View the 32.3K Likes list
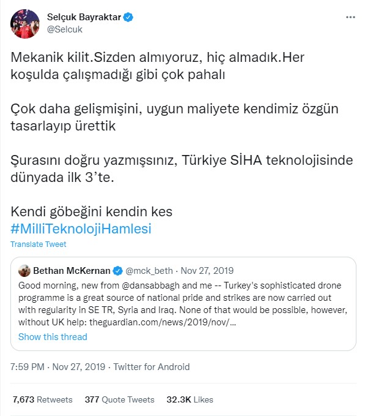The image size is (365, 416). [190, 399]
